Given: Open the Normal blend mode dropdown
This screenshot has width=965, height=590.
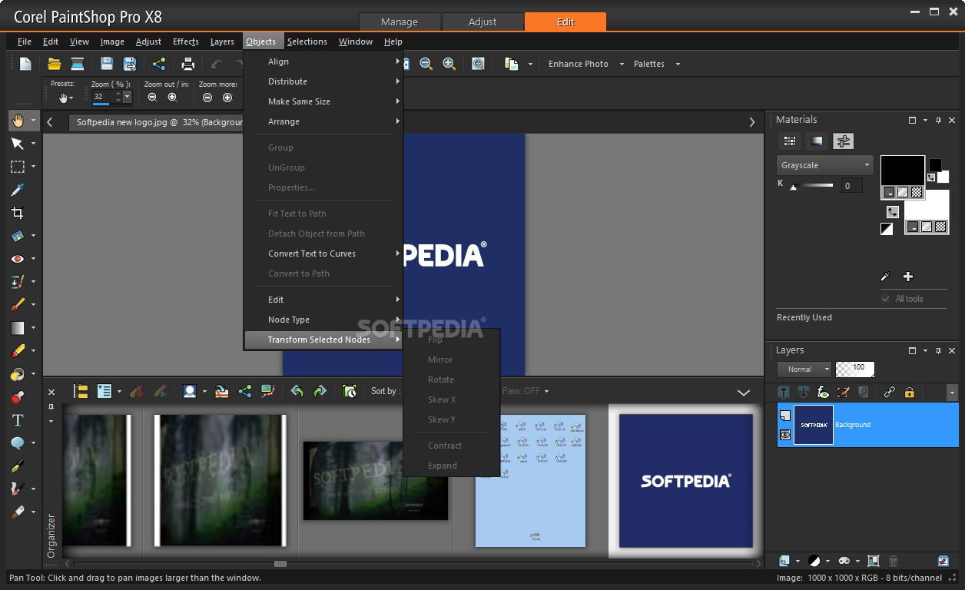Looking at the screenshot, I should point(804,369).
